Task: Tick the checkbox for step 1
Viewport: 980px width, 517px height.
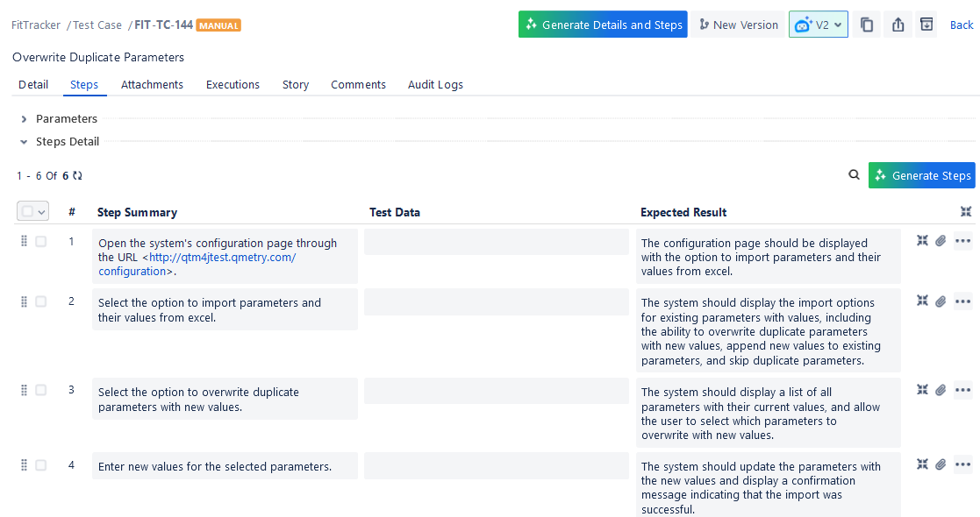Action: click(x=40, y=240)
